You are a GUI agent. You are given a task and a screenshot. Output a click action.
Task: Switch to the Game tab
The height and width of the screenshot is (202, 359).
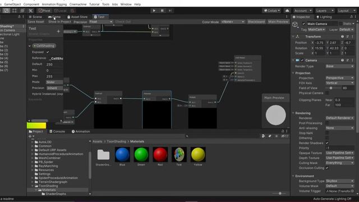tap(54, 17)
